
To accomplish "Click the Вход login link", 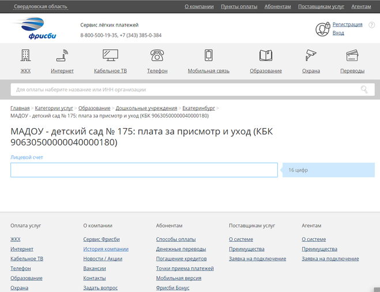I will (x=338, y=33).
